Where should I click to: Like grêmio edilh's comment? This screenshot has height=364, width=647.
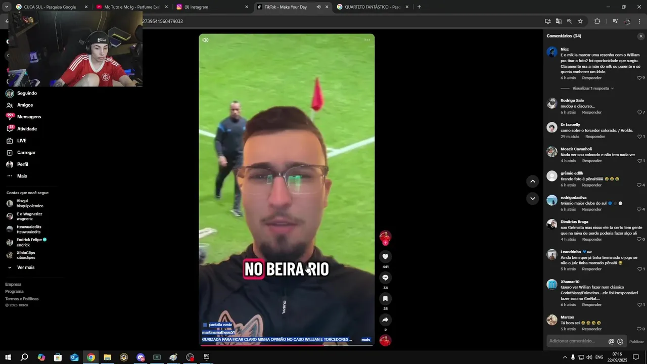coord(640,185)
